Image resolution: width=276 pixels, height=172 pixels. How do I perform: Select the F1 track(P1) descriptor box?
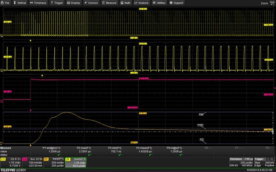point(54,162)
